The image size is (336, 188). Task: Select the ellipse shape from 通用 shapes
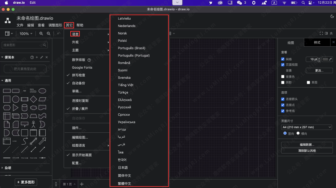pos(43,91)
